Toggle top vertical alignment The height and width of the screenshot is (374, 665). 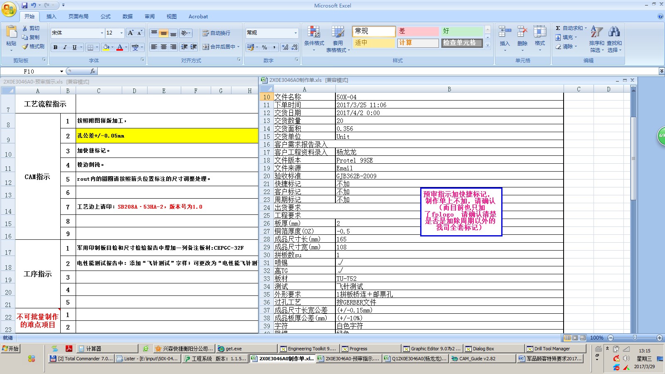(x=154, y=33)
